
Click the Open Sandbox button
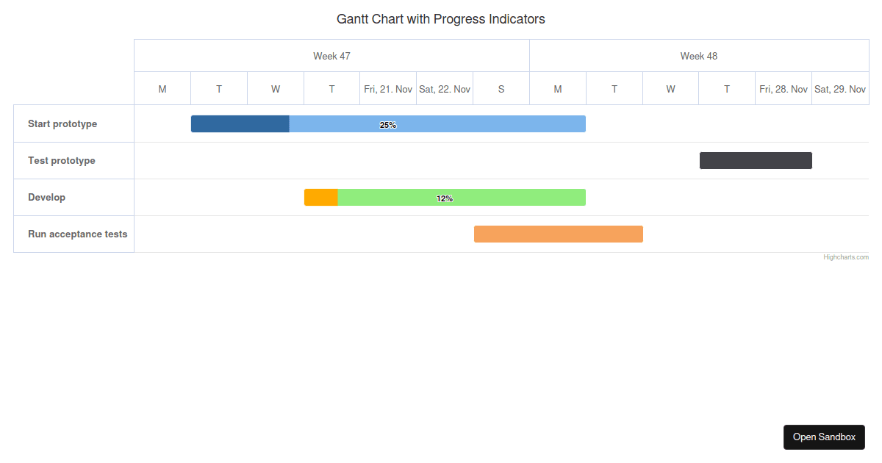point(824,437)
